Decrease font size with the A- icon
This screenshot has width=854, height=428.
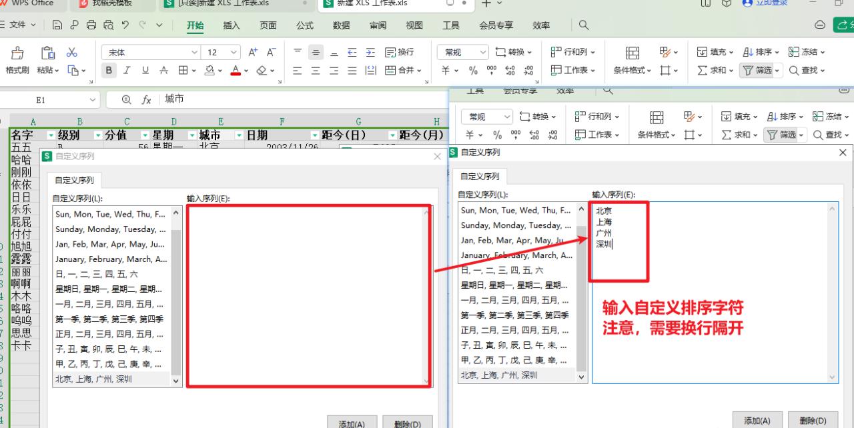[271, 52]
